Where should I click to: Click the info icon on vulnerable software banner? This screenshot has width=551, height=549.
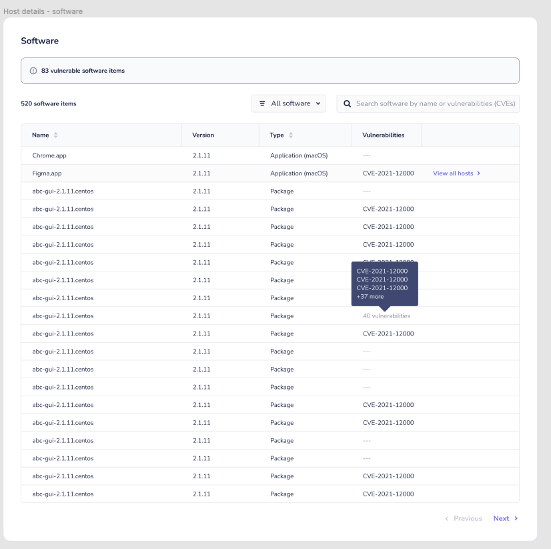tap(34, 70)
